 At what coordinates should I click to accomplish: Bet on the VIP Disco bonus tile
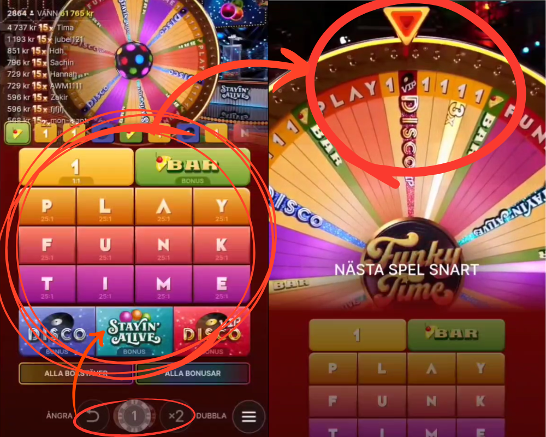tap(212, 332)
